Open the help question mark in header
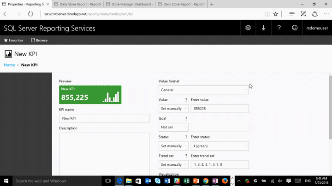The width and height of the screenshot is (332, 186). point(279,28)
